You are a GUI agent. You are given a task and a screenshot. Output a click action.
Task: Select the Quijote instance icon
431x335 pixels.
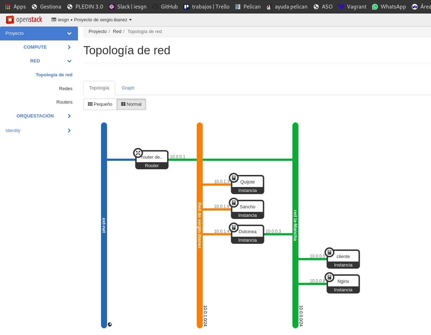tap(234, 177)
